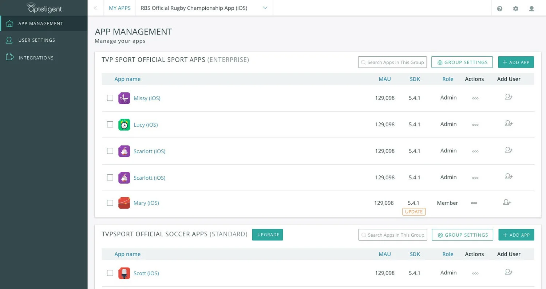546x289 pixels.
Task: Add user to Scott (iOS)
Action: pyautogui.click(x=509, y=272)
